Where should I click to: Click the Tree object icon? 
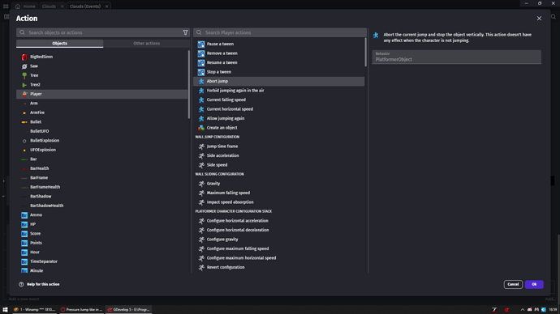pyautogui.click(x=24, y=75)
